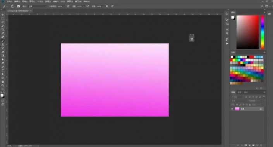Open the flow slider dropdown arrow
The image size is (273, 147).
[x=84, y=6]
